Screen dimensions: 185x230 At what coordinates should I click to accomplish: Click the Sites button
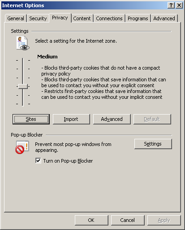click(x=31, y=119)
